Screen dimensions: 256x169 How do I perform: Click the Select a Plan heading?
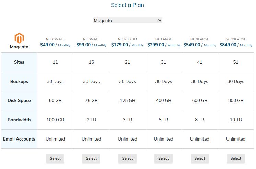(x=127, y=5)
